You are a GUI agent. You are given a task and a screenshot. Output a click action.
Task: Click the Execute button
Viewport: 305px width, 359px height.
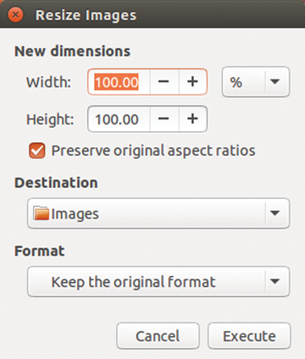(x=249, y=336)
